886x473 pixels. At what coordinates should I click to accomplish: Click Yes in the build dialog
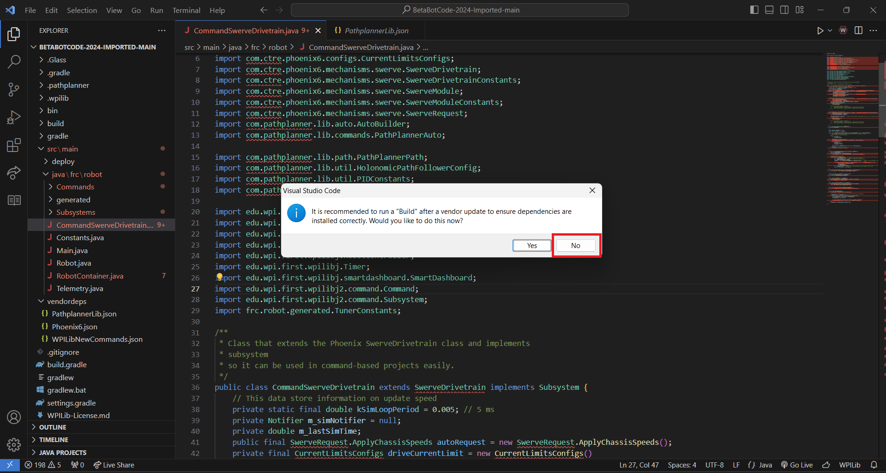(x=532, y=245)
